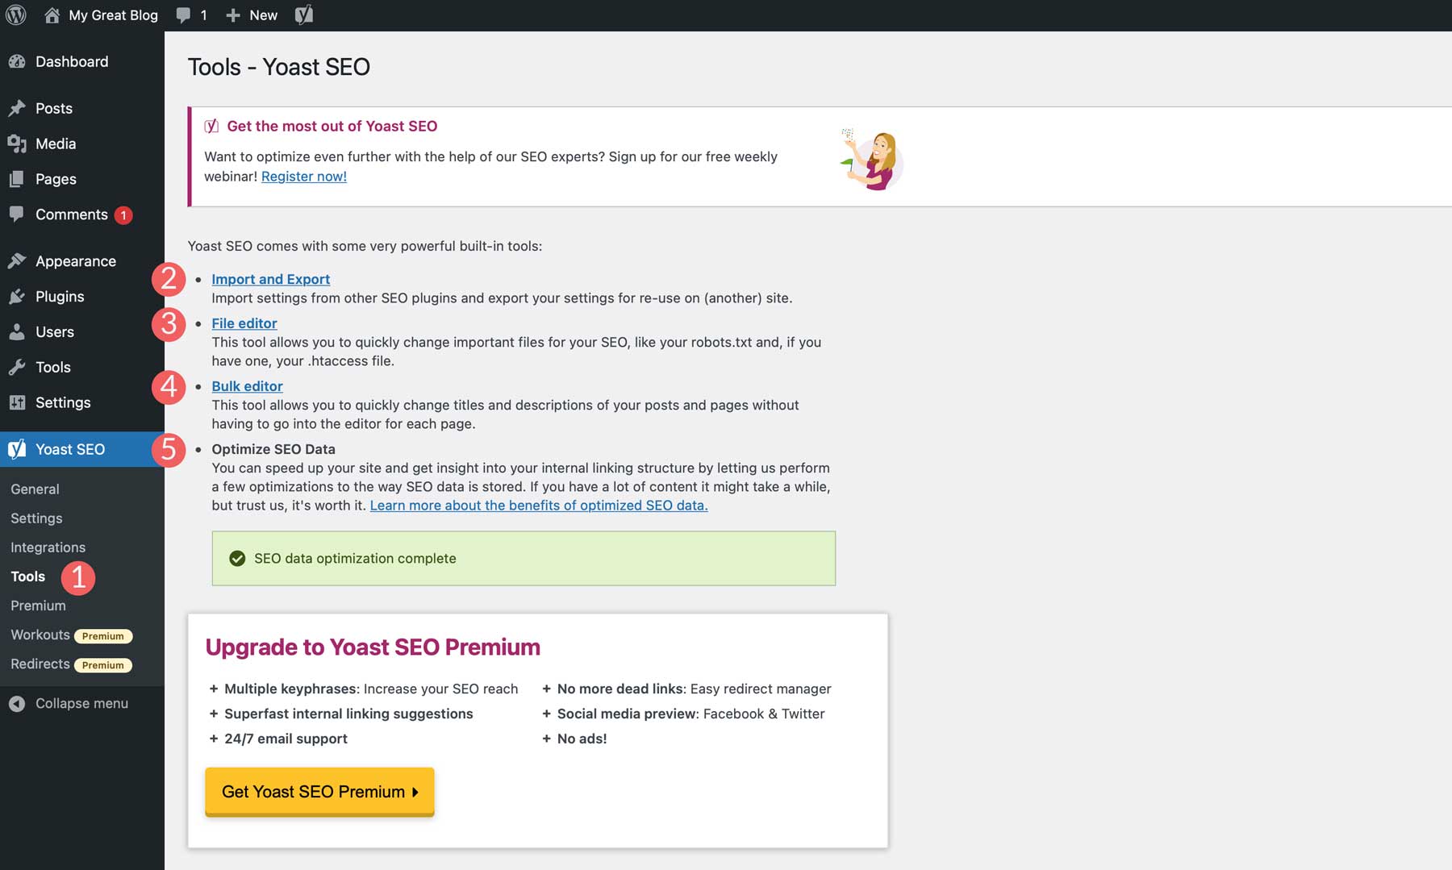
Task: Open the Import and Export tool
Action: pos(270,279)
